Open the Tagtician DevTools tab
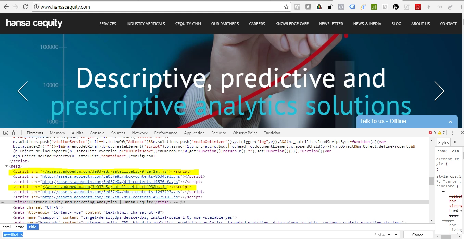This screenshot has width=464, height=239. click(x=272, y=133)
